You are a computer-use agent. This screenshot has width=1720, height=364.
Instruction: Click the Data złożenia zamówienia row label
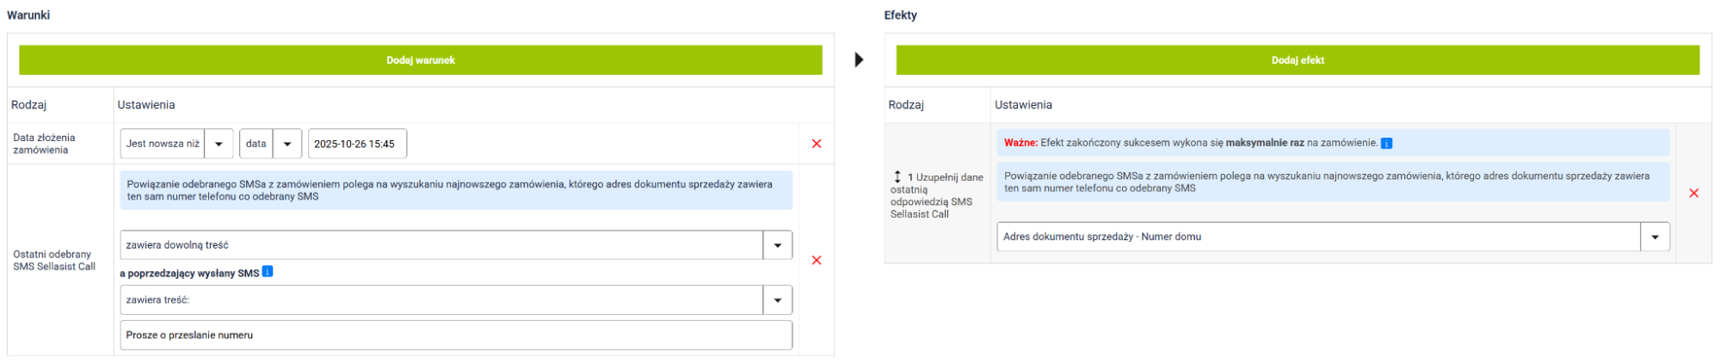[44, 144]
